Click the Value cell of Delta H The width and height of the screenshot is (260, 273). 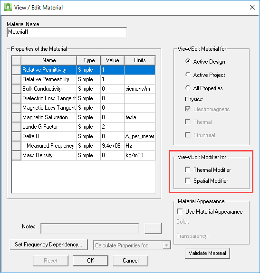pyautogui.click(x=112, y=136)
